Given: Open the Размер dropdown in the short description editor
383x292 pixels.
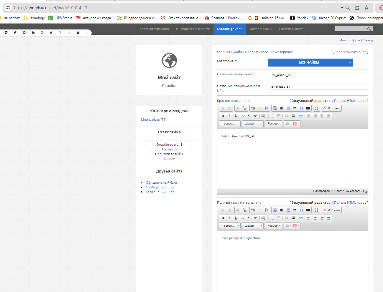Looking at the screenshot, I should [x=274, y=124].
